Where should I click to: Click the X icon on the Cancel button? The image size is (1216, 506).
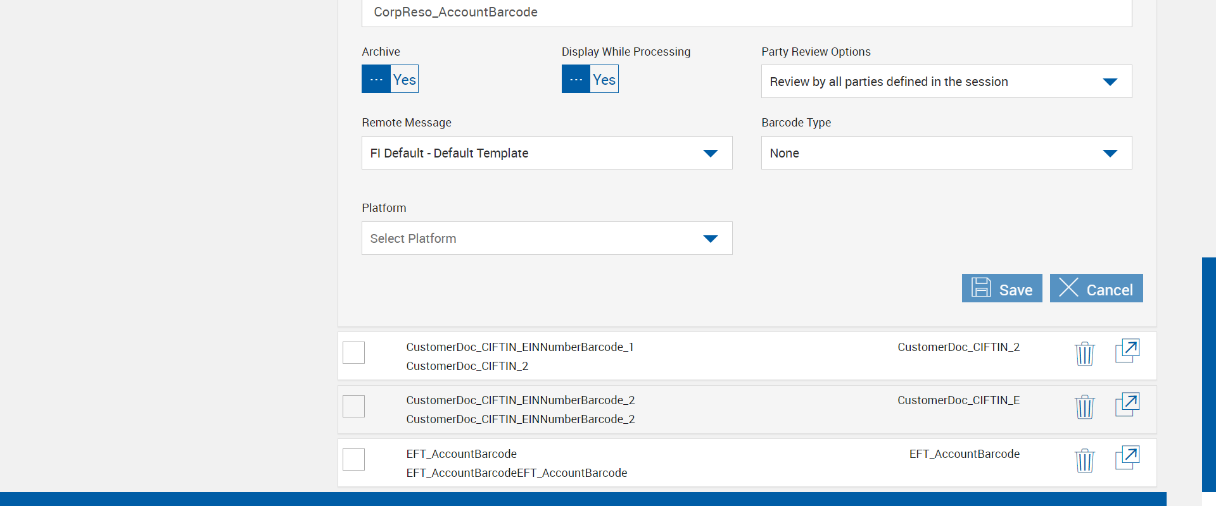[x=1068, y=288]
